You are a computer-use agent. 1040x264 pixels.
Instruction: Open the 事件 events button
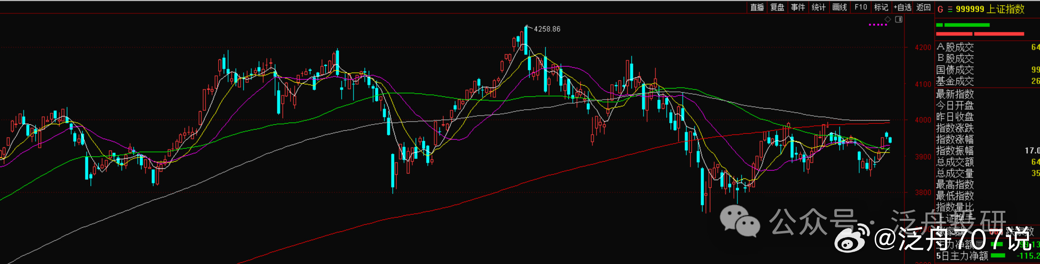[x=798, y=7]
